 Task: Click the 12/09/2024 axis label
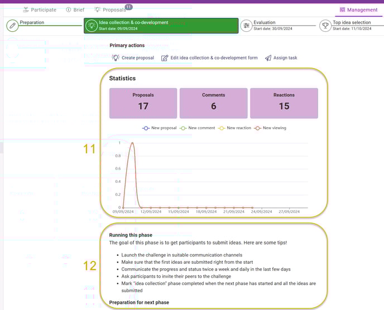coord(151,212)
